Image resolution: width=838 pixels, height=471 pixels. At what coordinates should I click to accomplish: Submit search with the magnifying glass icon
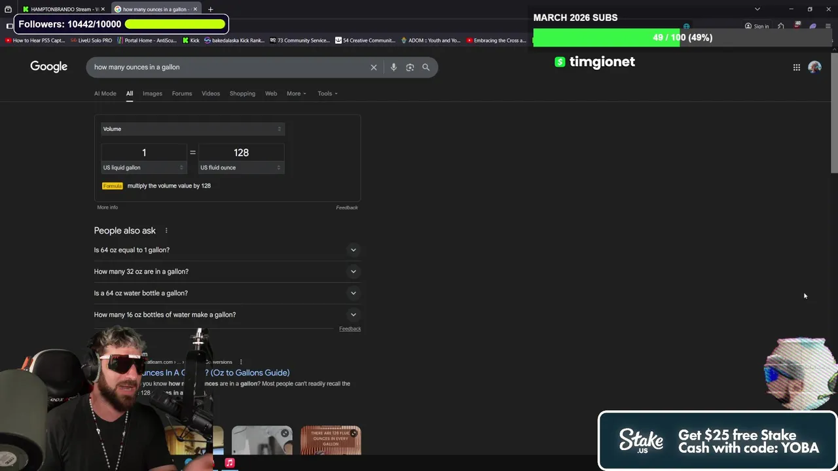pos(426,67)
